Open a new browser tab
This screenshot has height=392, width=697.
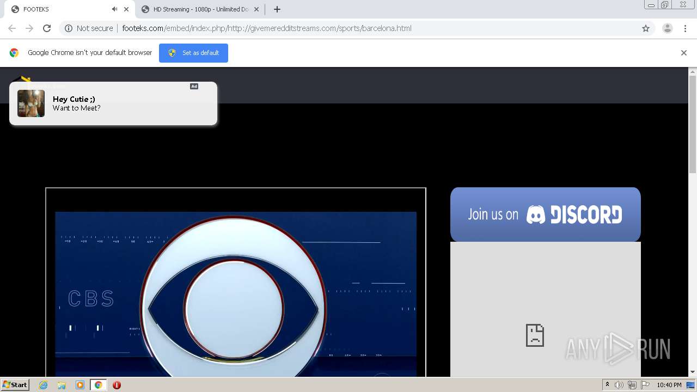pos(277,9)
